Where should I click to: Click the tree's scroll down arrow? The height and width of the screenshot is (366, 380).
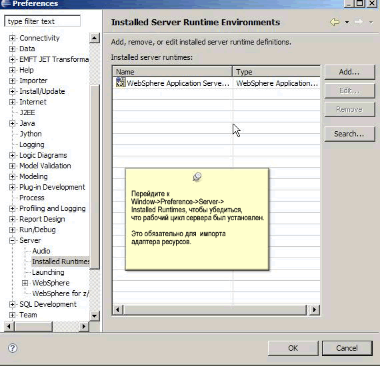pyautogui.click(x=94, y=315)
